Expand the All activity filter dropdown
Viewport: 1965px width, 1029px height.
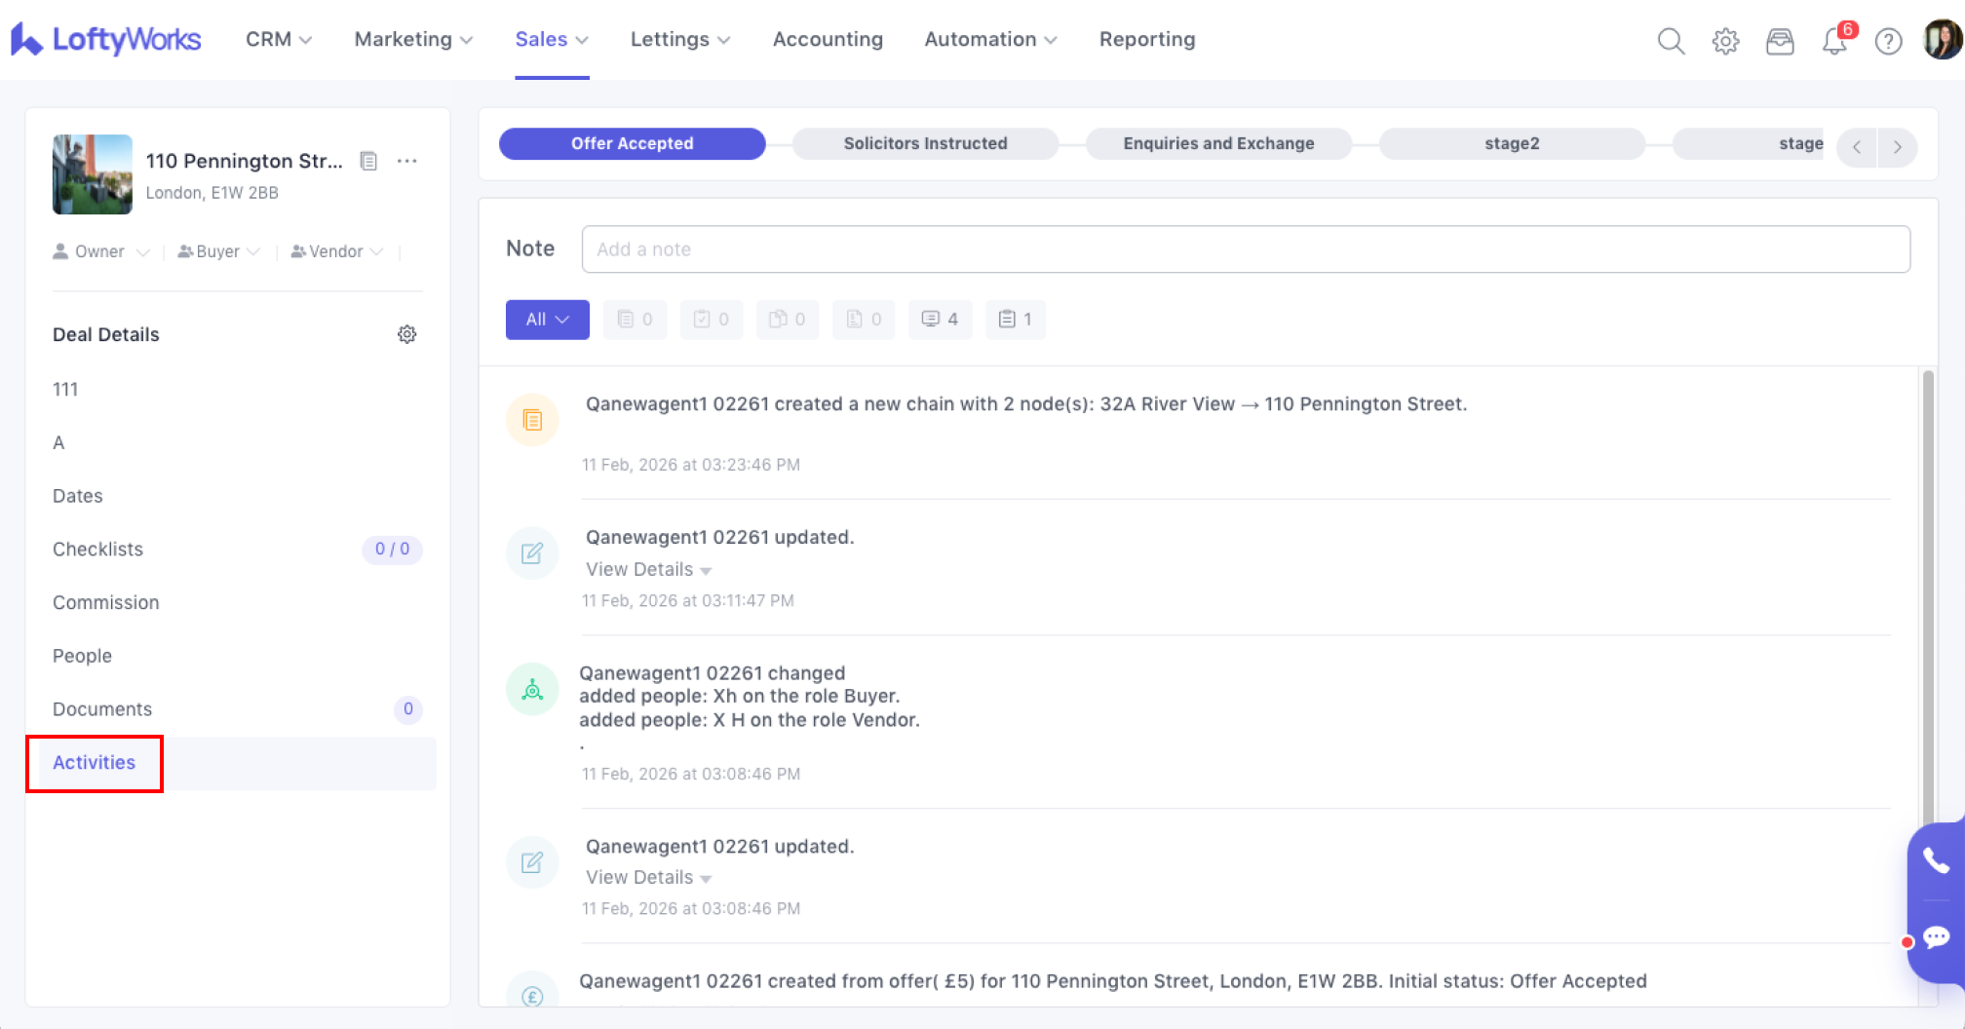tap(547, 320)
